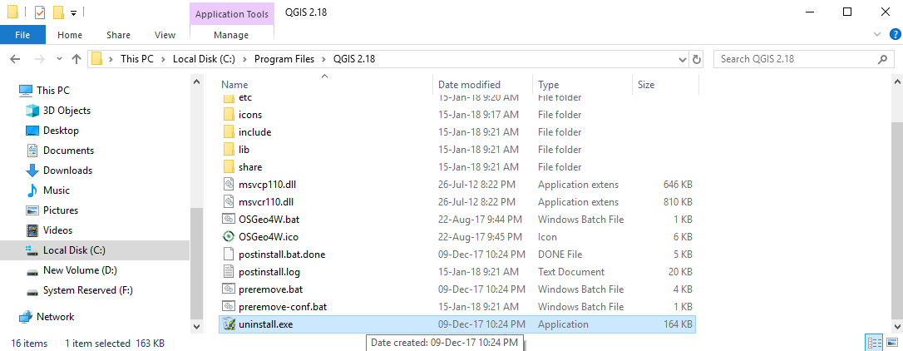
Task: Switch to Details view layout icon
Action: (x=874, y=343)
